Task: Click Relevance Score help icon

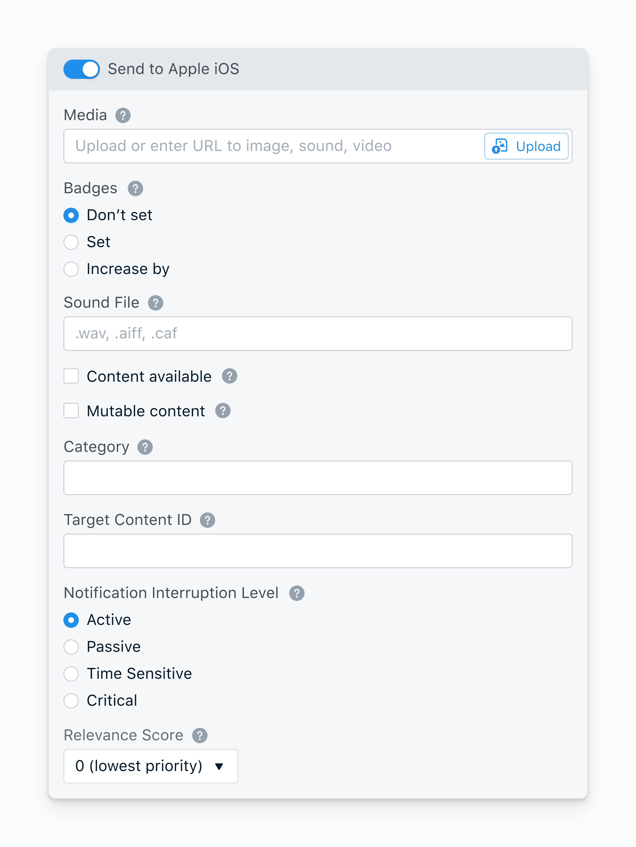Action: click(x=200, y=735)
